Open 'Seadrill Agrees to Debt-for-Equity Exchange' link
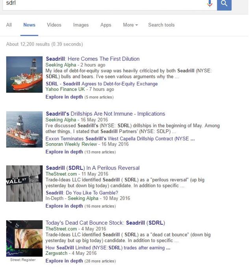 (102, 84)
